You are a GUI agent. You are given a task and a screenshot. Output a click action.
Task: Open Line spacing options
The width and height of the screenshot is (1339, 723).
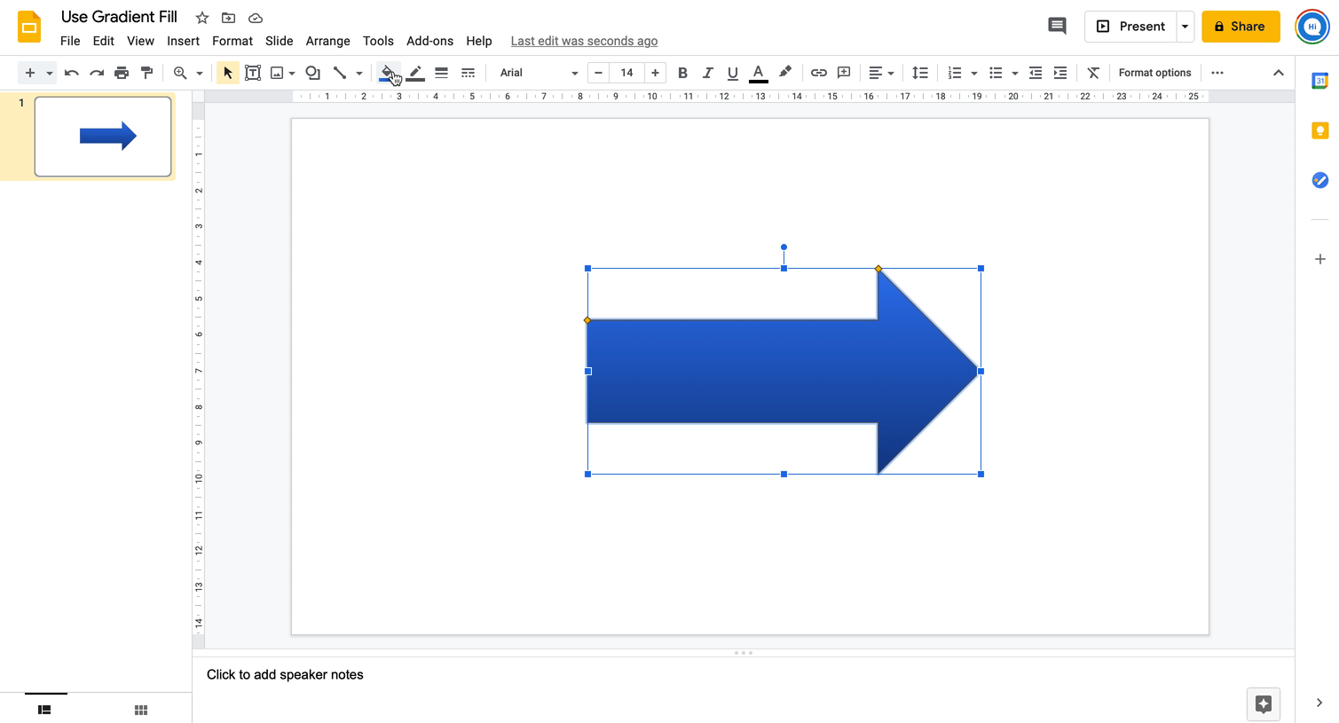920,73
